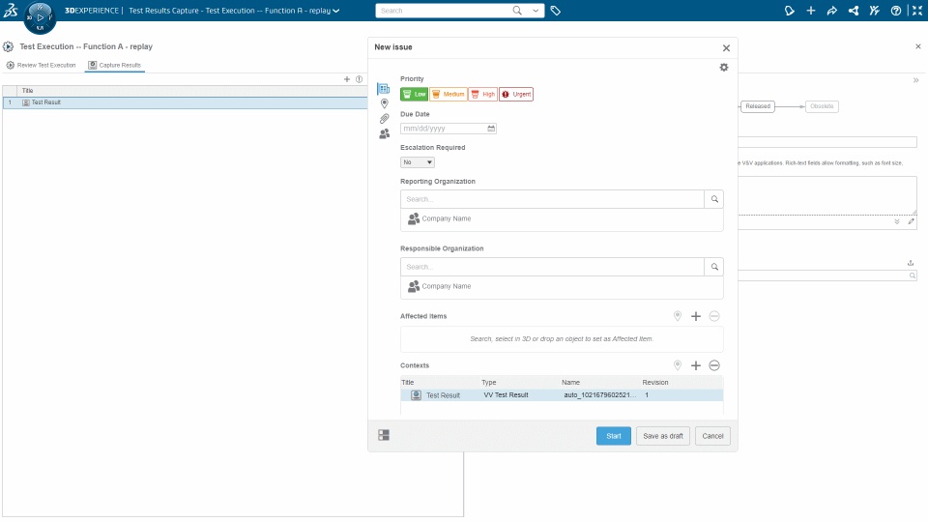The width and height of the screenshot is (928, 522).
Task: Click the Affected Items drop area
Action: point(562,339)
